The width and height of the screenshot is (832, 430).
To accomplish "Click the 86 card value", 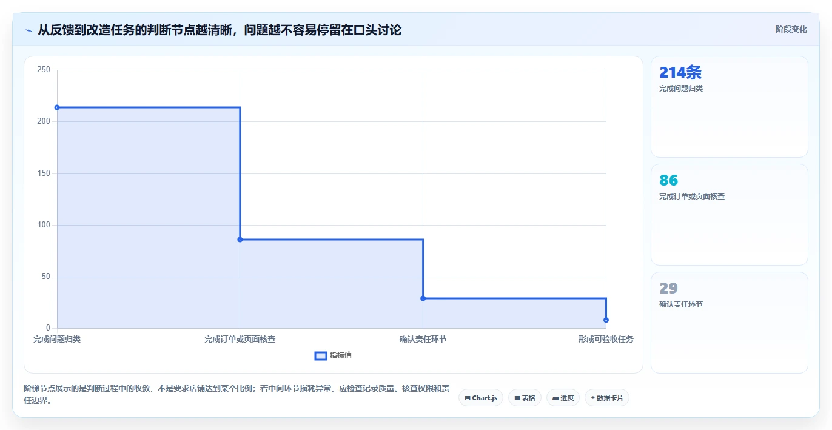I will coord(668,181).
